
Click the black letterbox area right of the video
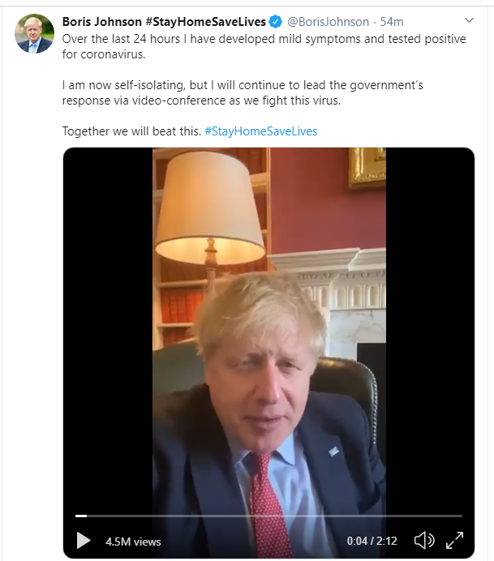(430, 324)
